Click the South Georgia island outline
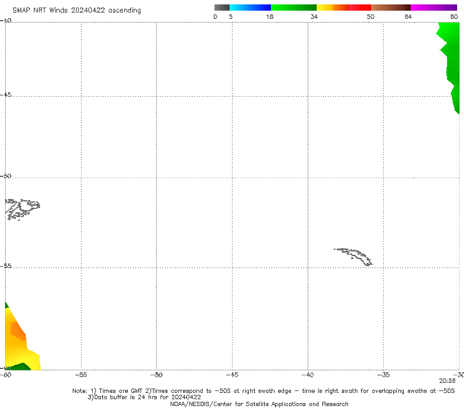 (353, 257)
